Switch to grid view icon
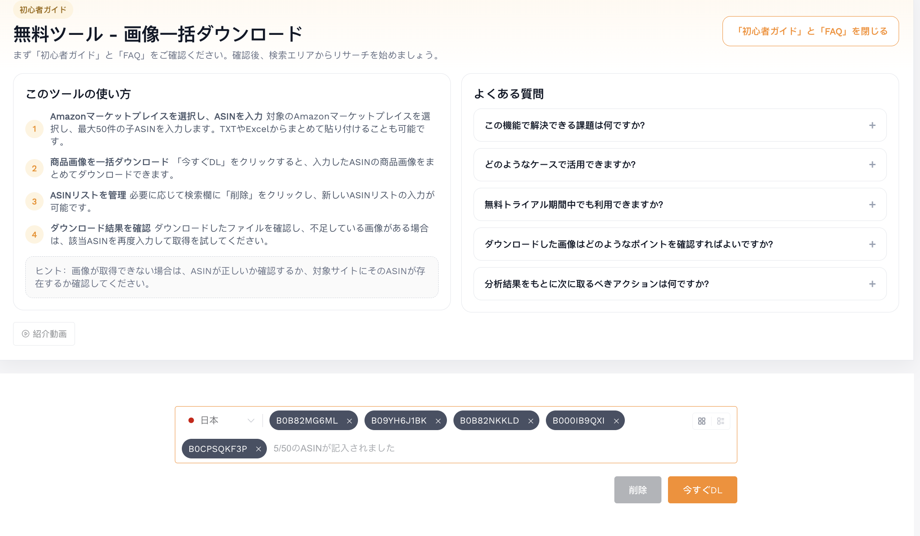The width and height of the screenshot is (920, 536). (702, 421)
